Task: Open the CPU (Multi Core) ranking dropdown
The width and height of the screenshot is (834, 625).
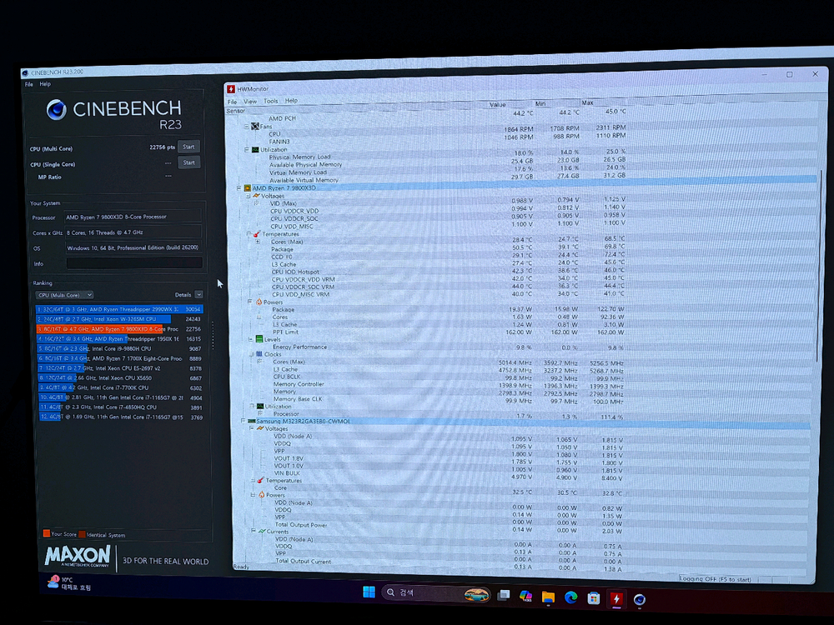Action: [64, 295]
